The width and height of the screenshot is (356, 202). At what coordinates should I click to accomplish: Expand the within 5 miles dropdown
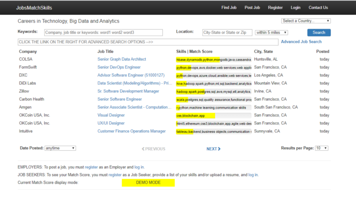pyautogui.click(x=271, y=33)
